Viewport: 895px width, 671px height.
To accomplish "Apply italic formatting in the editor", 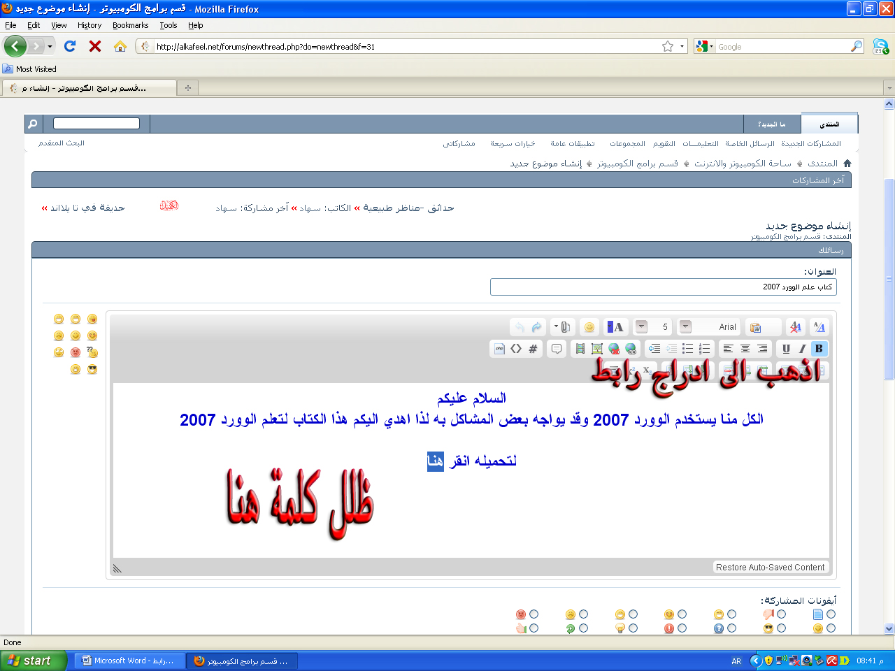I will pos(802,349).
